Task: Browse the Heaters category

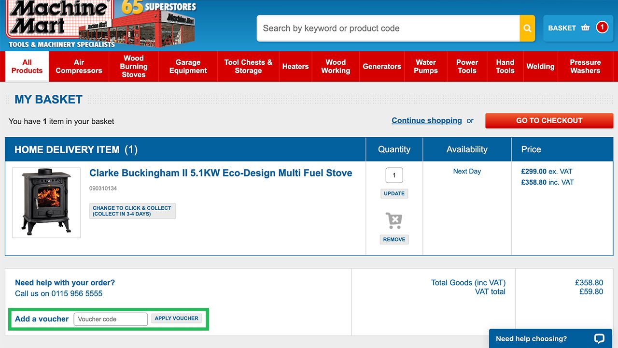Action: click(295, 66)
